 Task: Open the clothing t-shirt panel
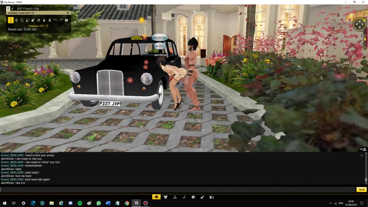pyautogui.click(x=166, y=197)
